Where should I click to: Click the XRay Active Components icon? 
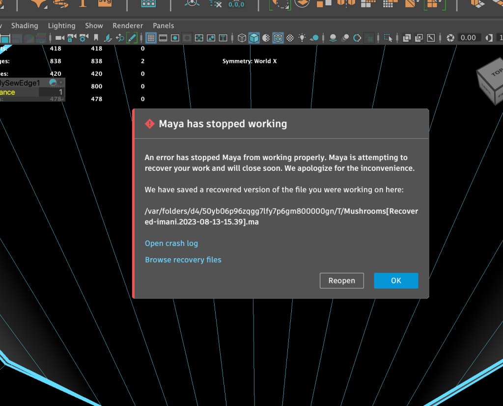[419, 38]
